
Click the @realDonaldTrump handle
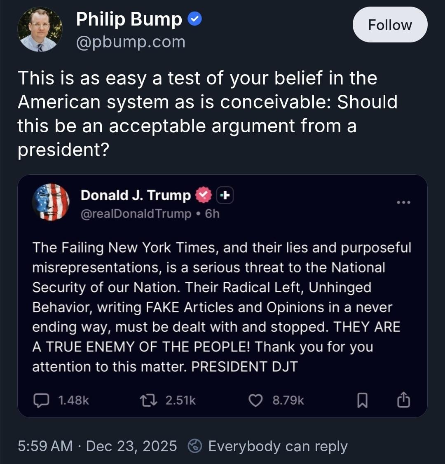click(136, 214)
